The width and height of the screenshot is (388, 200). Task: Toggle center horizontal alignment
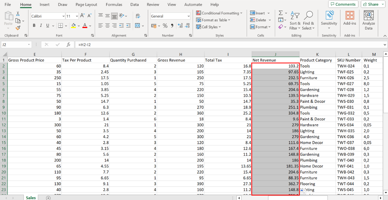(x=107, y=26)
